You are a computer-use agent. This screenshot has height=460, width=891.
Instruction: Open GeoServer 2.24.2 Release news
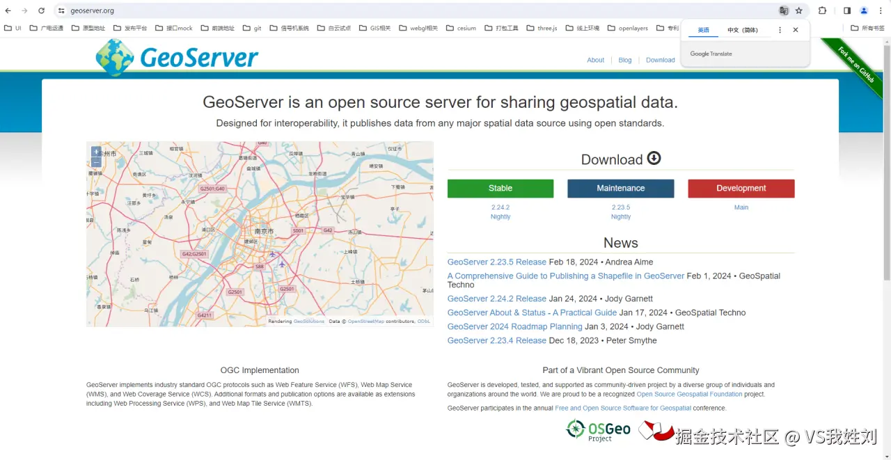(497, 299)
